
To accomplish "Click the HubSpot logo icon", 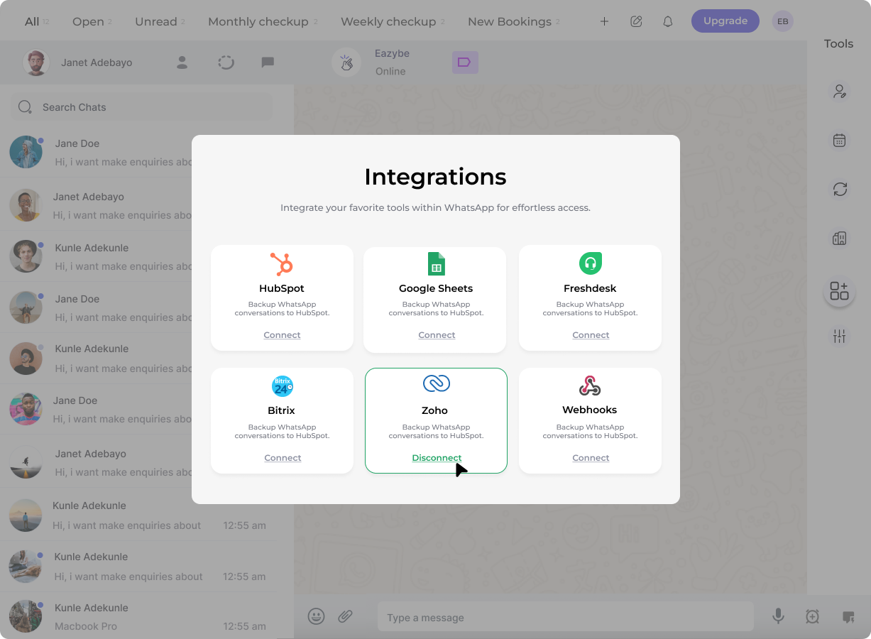I will click(282, 264).
